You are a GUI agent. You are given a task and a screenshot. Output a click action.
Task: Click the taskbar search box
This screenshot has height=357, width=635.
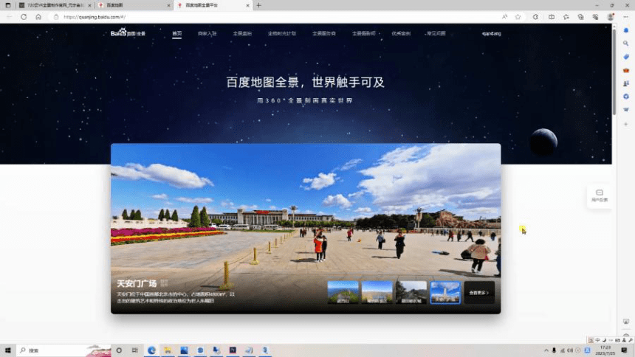pos(63,350)
